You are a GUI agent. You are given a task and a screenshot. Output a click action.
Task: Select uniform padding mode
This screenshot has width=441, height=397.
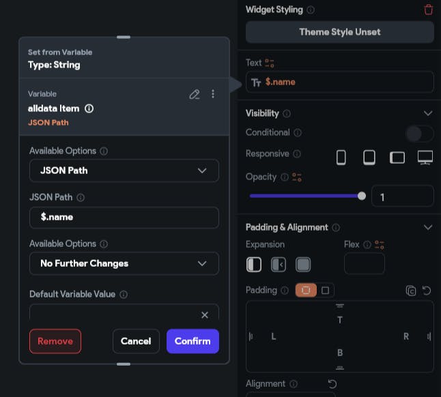[326, 290]
